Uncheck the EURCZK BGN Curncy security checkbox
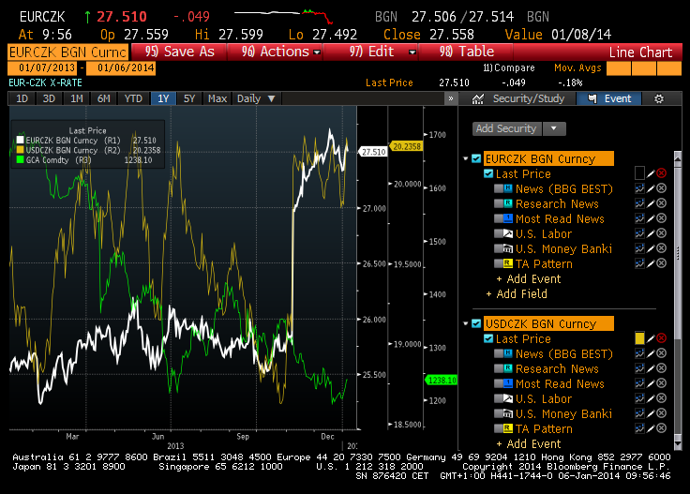Image resolution: width=690 pixels, height=494 pixels. coord(476,158)
